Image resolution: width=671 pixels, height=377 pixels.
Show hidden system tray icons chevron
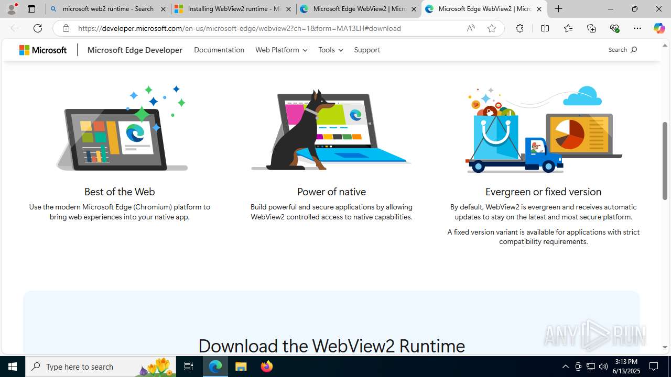point(566,367)
